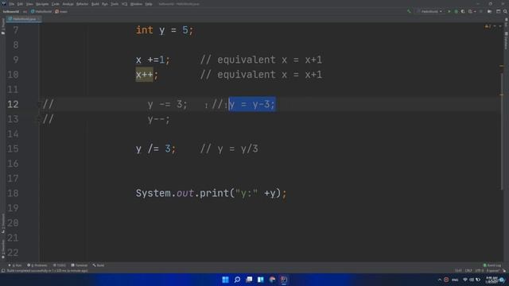Screen dimensions: 509x286
Task: Open the HelloWorld run configuration dropdown
Action: 429,11
